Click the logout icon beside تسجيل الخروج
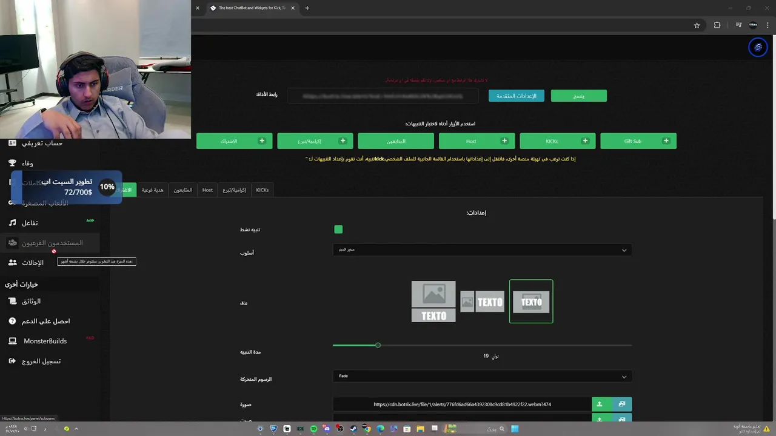 12,361
